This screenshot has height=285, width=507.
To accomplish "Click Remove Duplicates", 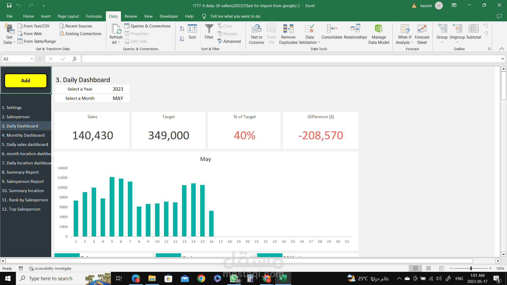I will (288, 34).
